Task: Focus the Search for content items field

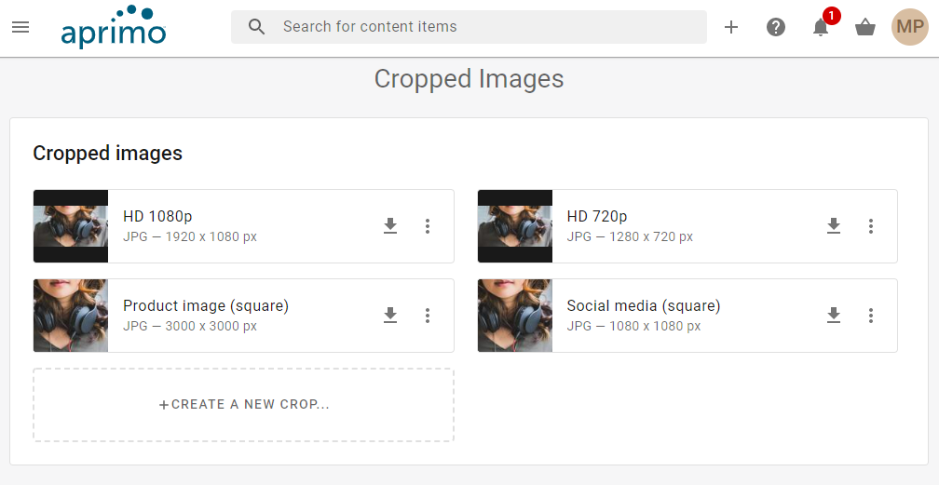Action: pyautogui.click(x=484, y=27)
